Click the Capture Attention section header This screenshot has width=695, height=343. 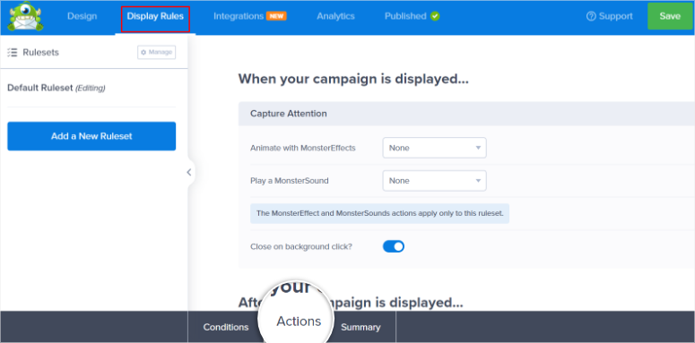(x=466, y=114)
